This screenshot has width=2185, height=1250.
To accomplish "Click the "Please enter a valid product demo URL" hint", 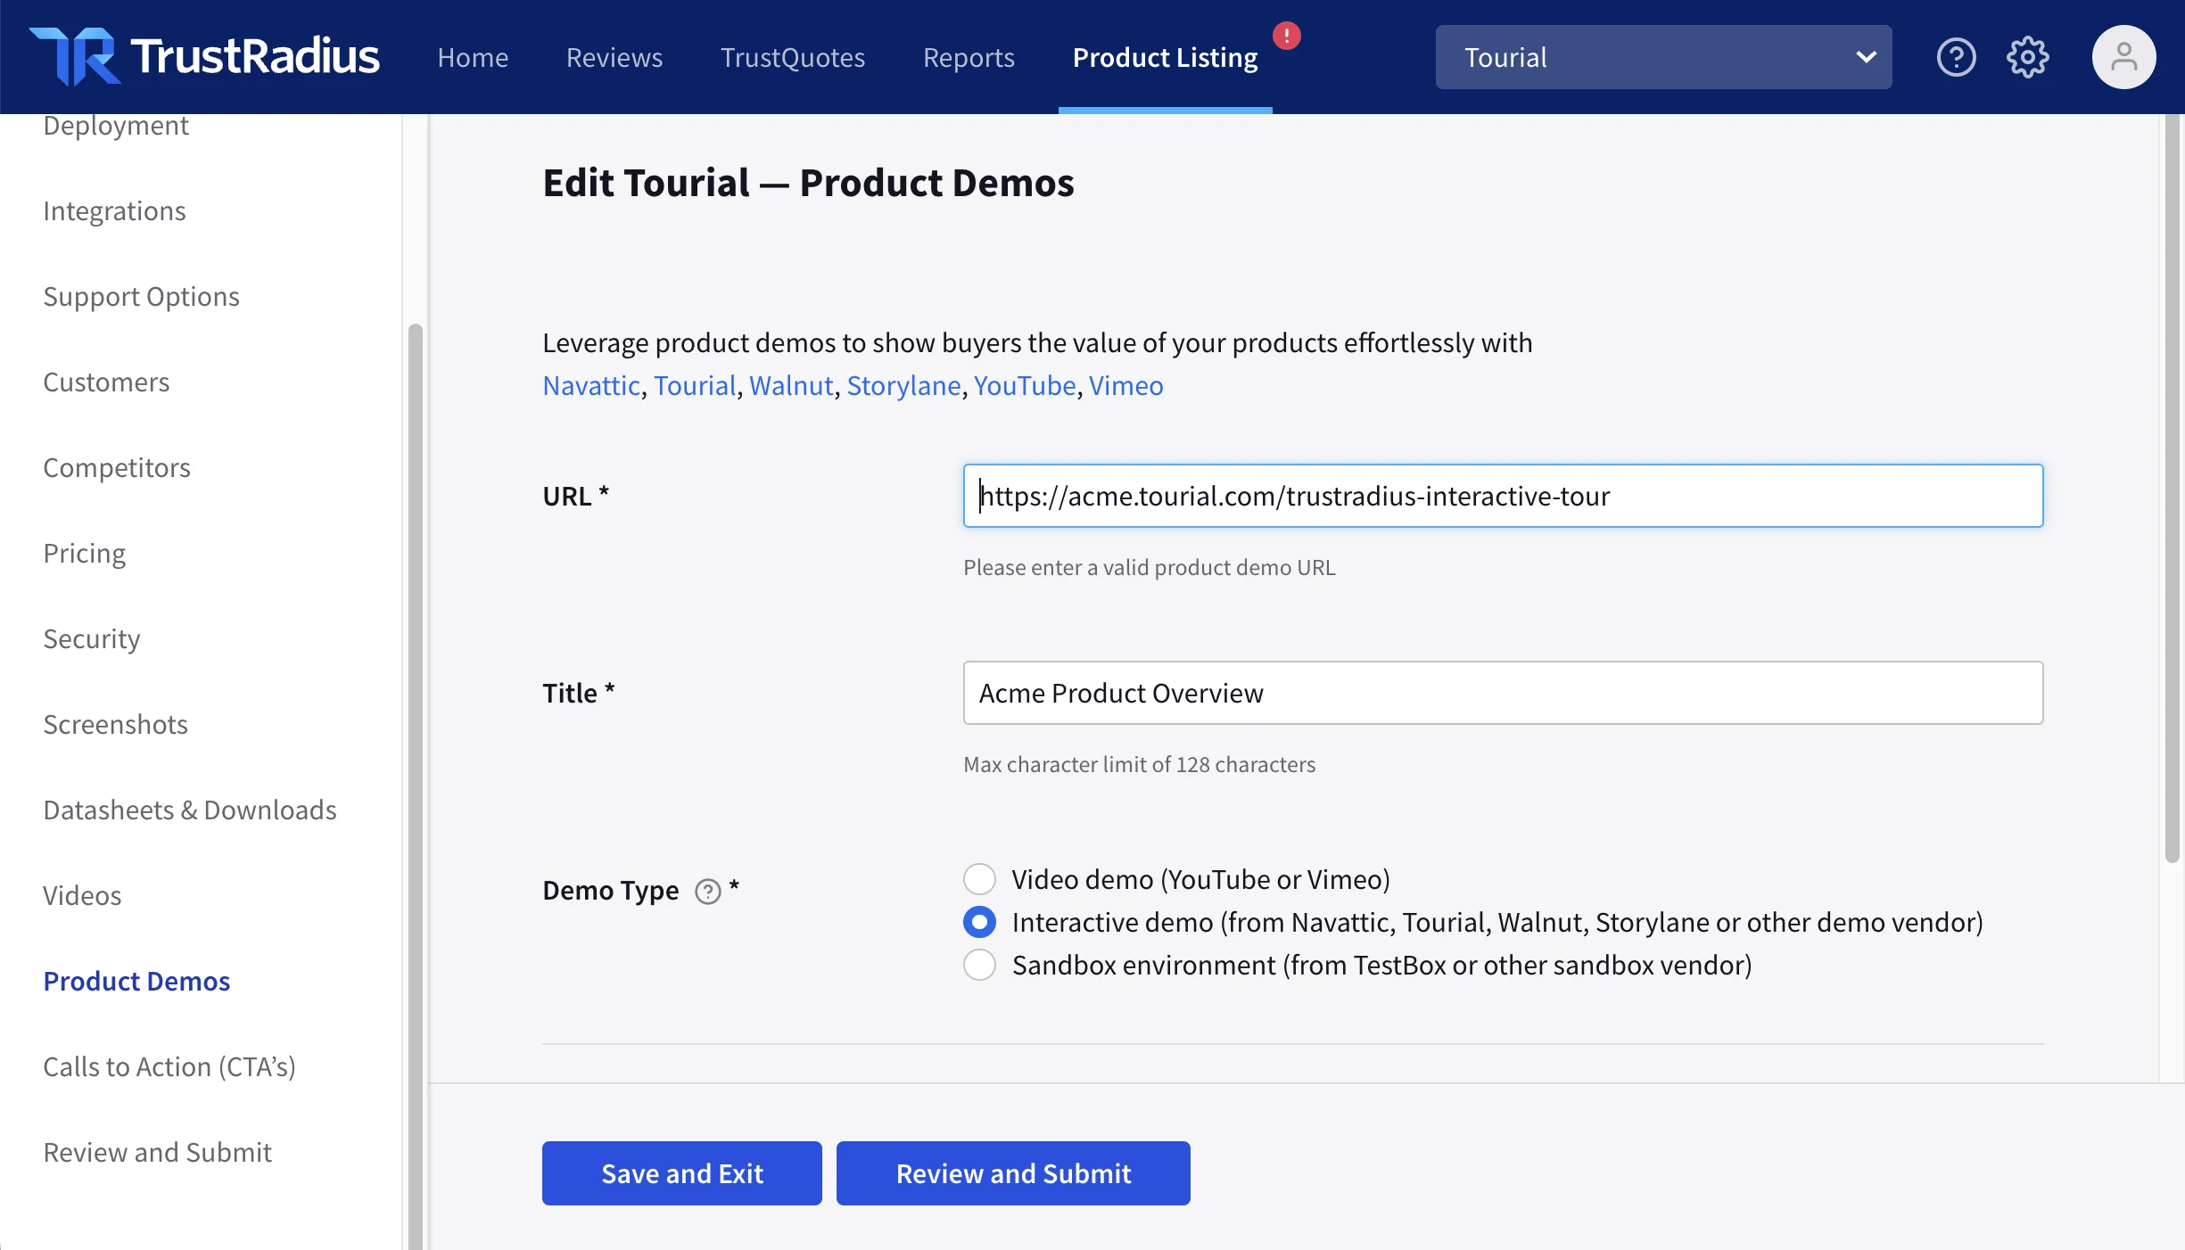I will [1149, 567].
